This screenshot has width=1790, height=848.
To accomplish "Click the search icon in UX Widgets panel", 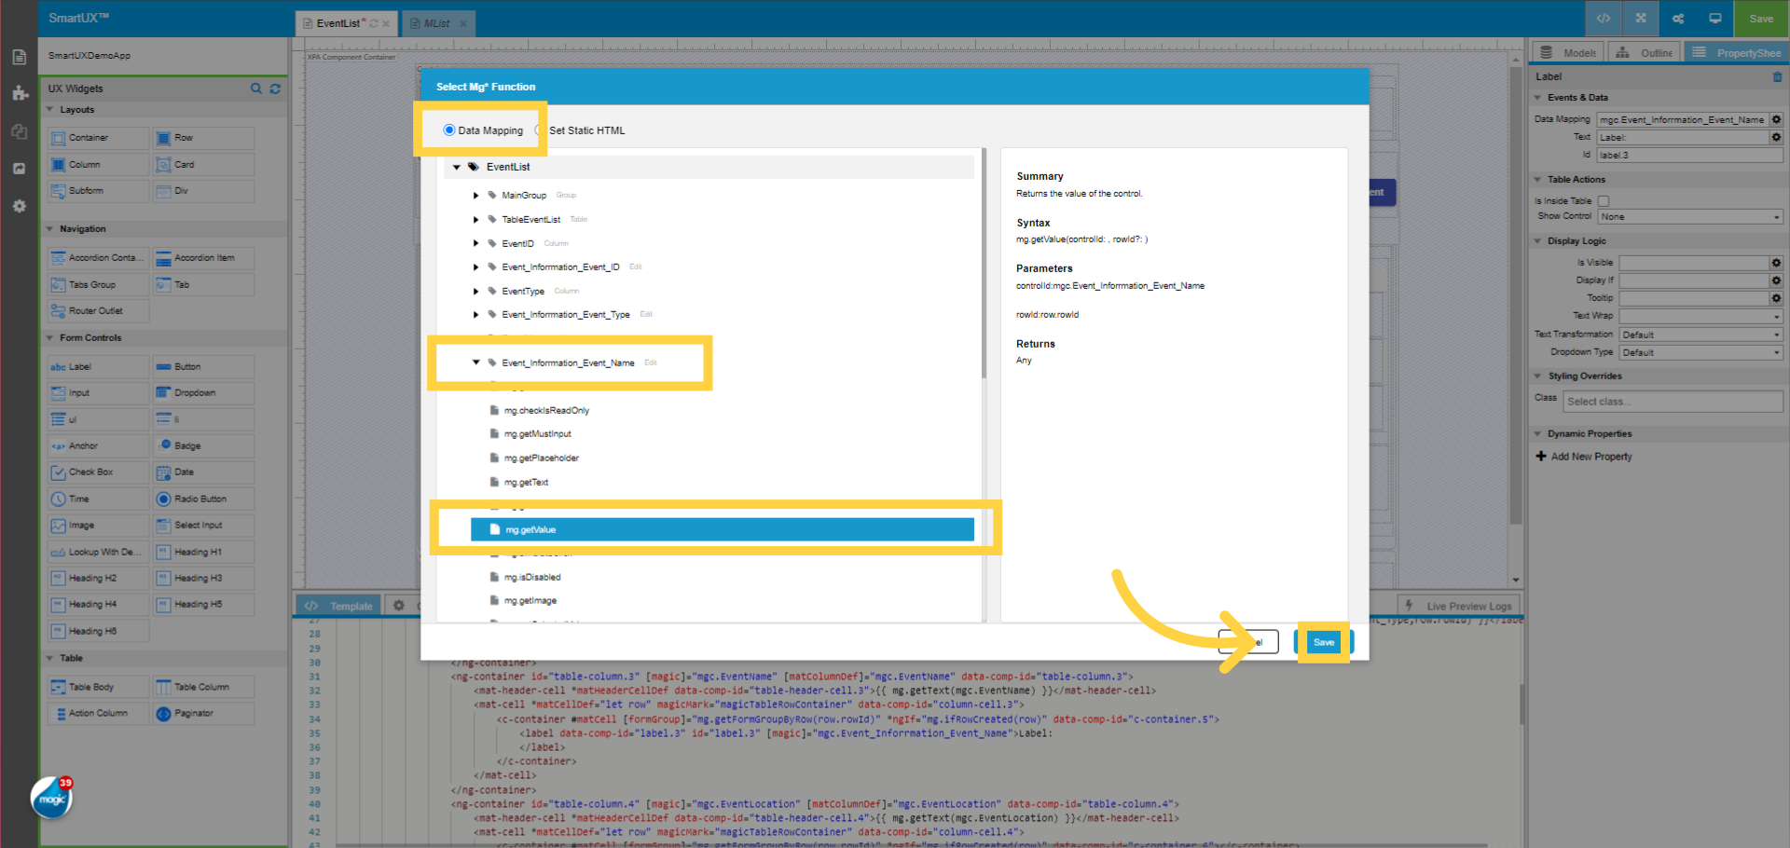I will [256, 89].
